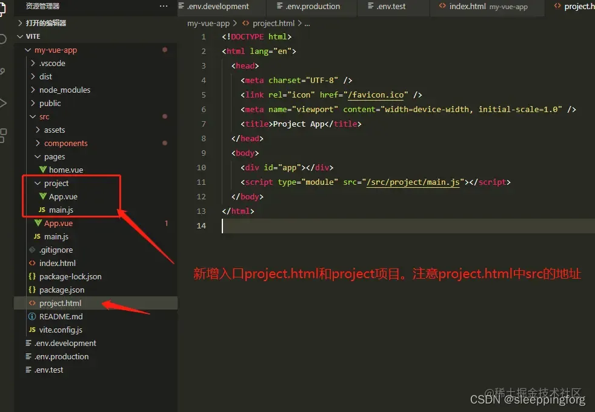Click the breadcrumb ellipsis symbol segment
595x412 pixels.
[x=307, y=24]
